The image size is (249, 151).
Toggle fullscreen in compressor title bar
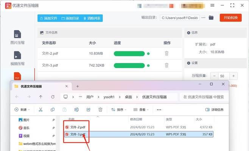(232, 5)
